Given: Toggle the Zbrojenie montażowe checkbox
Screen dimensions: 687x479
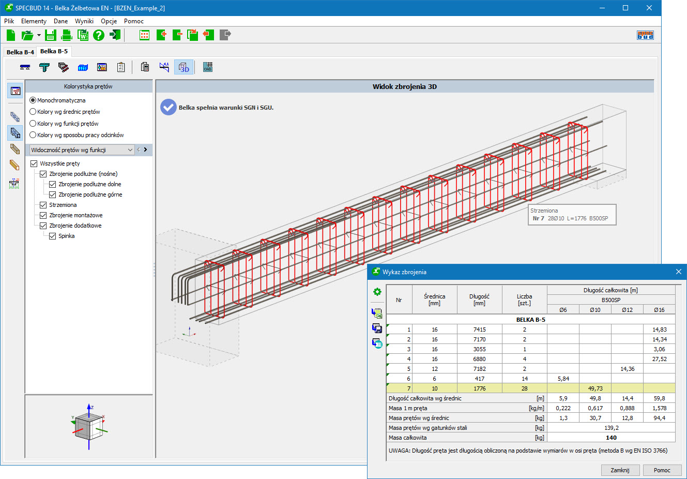Looking at the screenshot, I should click(43, 215).
